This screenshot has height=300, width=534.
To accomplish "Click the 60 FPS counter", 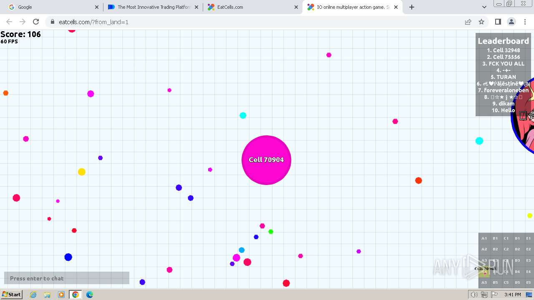I will 9,42.
